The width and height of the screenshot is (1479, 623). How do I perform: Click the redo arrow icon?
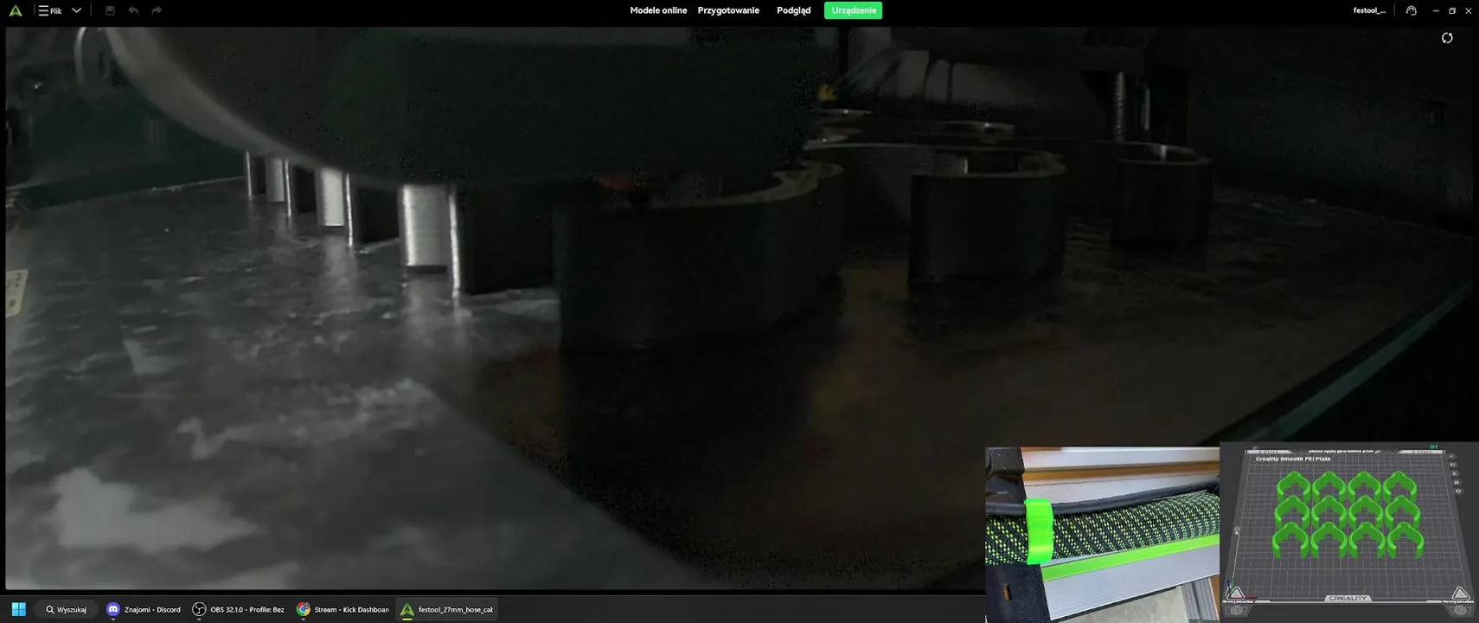pyautogui.click(x=157, y=10)
